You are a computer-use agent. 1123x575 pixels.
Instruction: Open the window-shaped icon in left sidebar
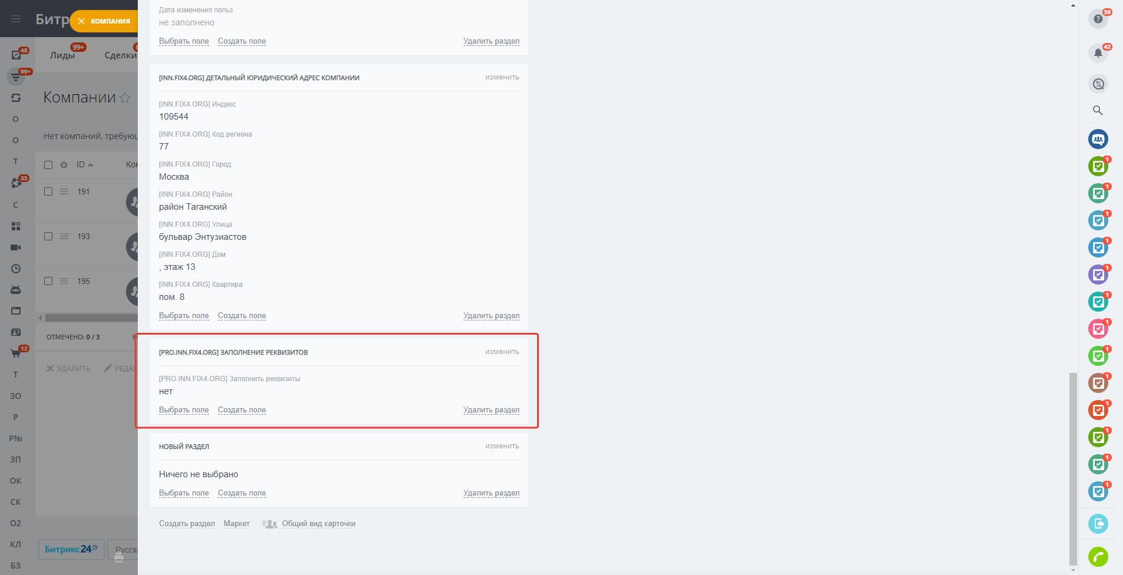[16, 311]
